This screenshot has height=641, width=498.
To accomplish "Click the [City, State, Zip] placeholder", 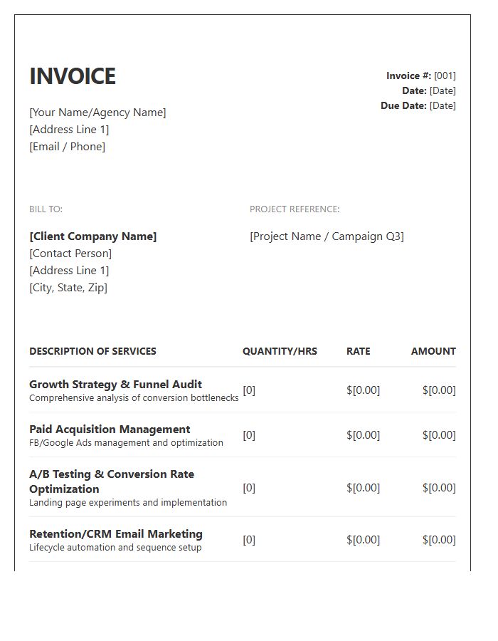I will [68, 288].
